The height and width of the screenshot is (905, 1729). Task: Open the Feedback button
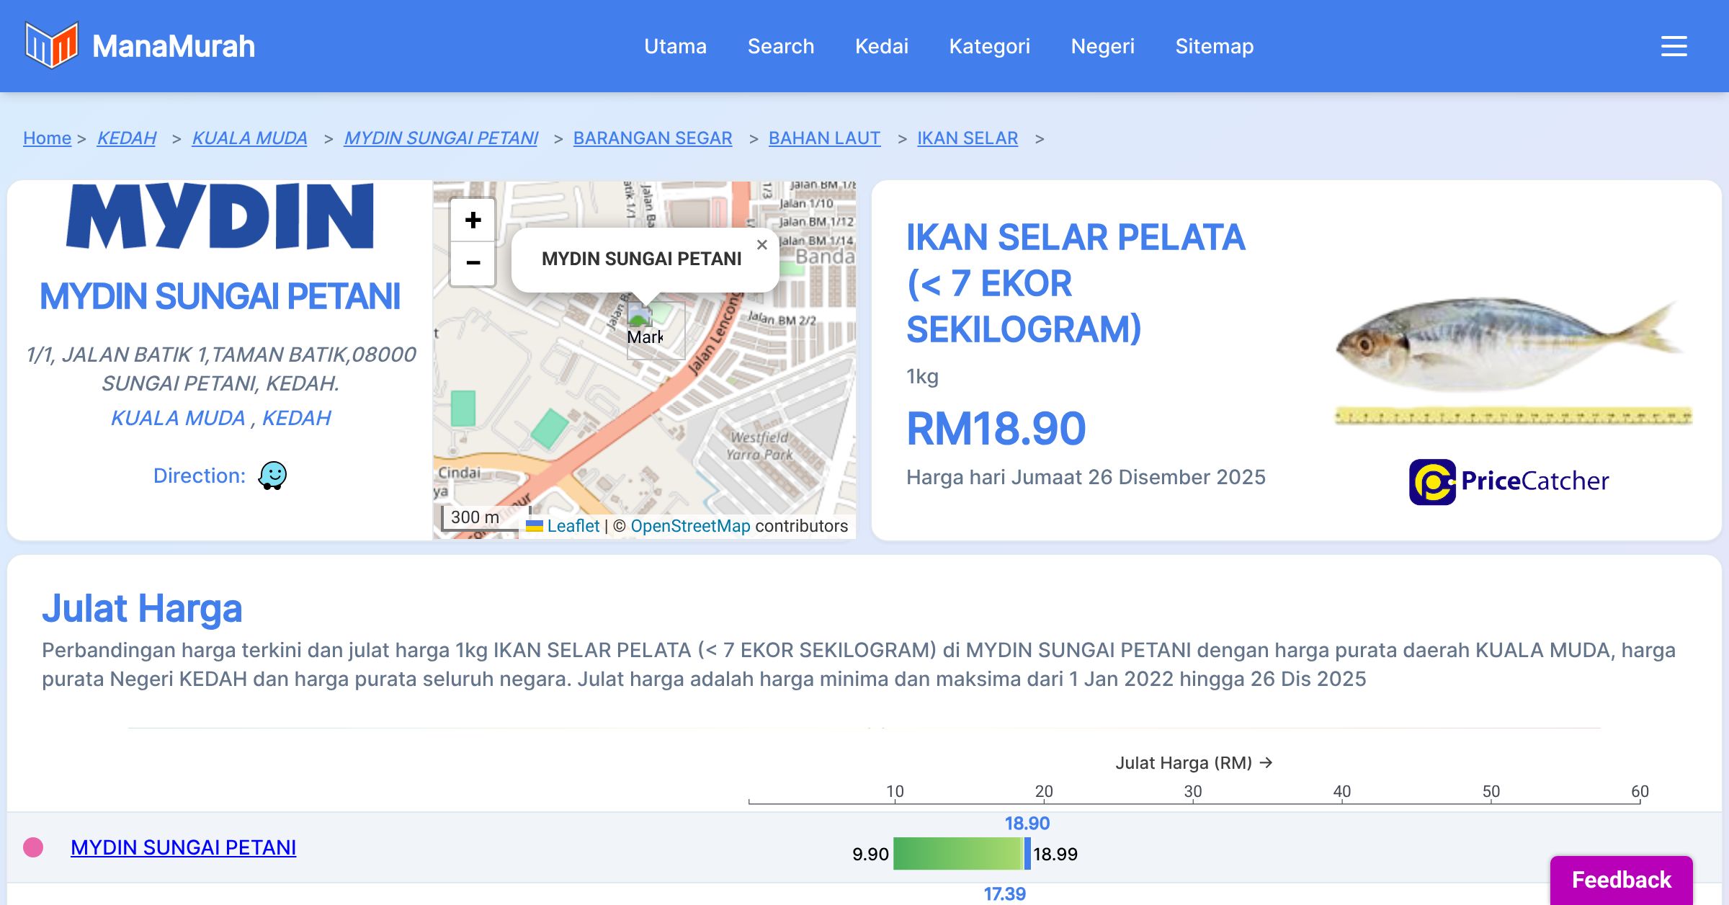pyautogui.click(x=1621, y=879)
